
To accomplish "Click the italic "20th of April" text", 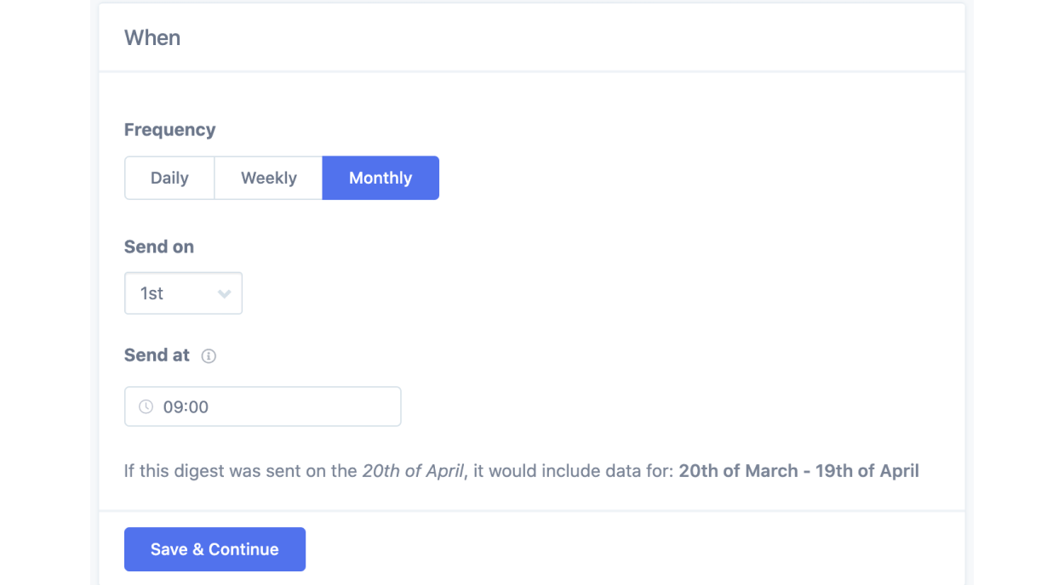I will click(414, 471).
